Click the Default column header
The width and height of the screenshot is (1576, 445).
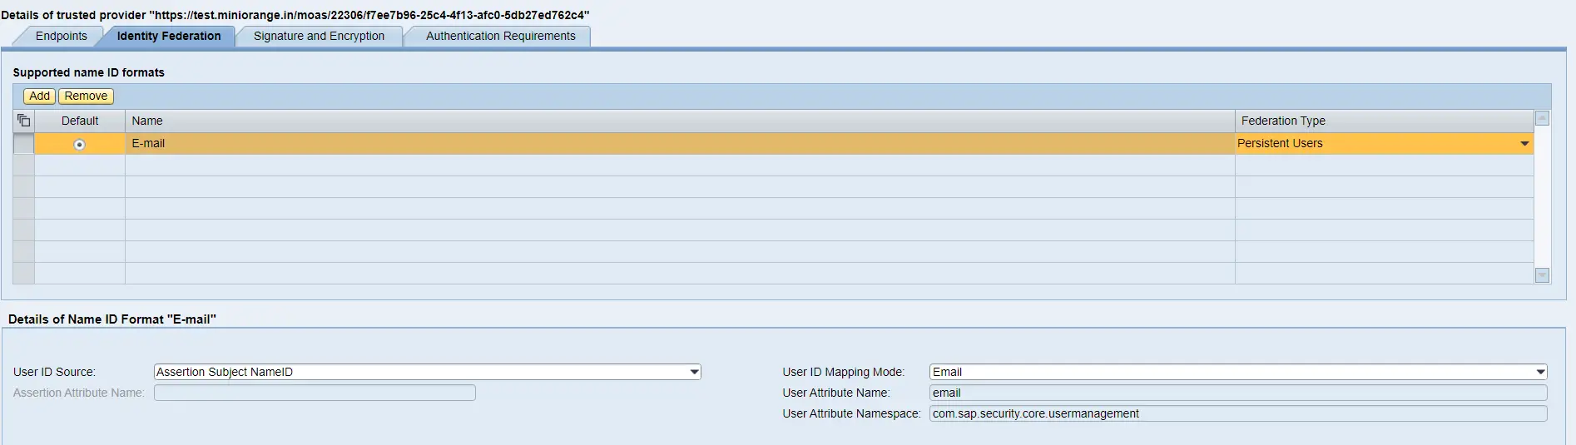[x=80, y=121]
